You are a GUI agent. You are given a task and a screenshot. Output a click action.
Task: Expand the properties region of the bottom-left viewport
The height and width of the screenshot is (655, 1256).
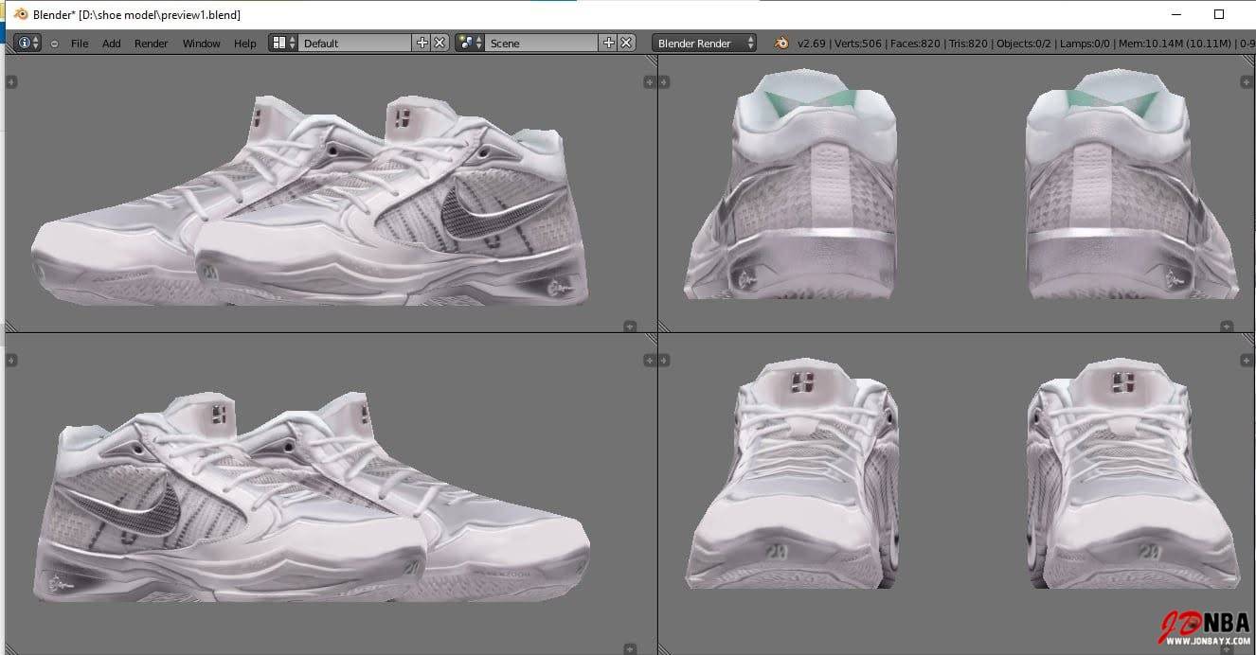pos(649,361)
